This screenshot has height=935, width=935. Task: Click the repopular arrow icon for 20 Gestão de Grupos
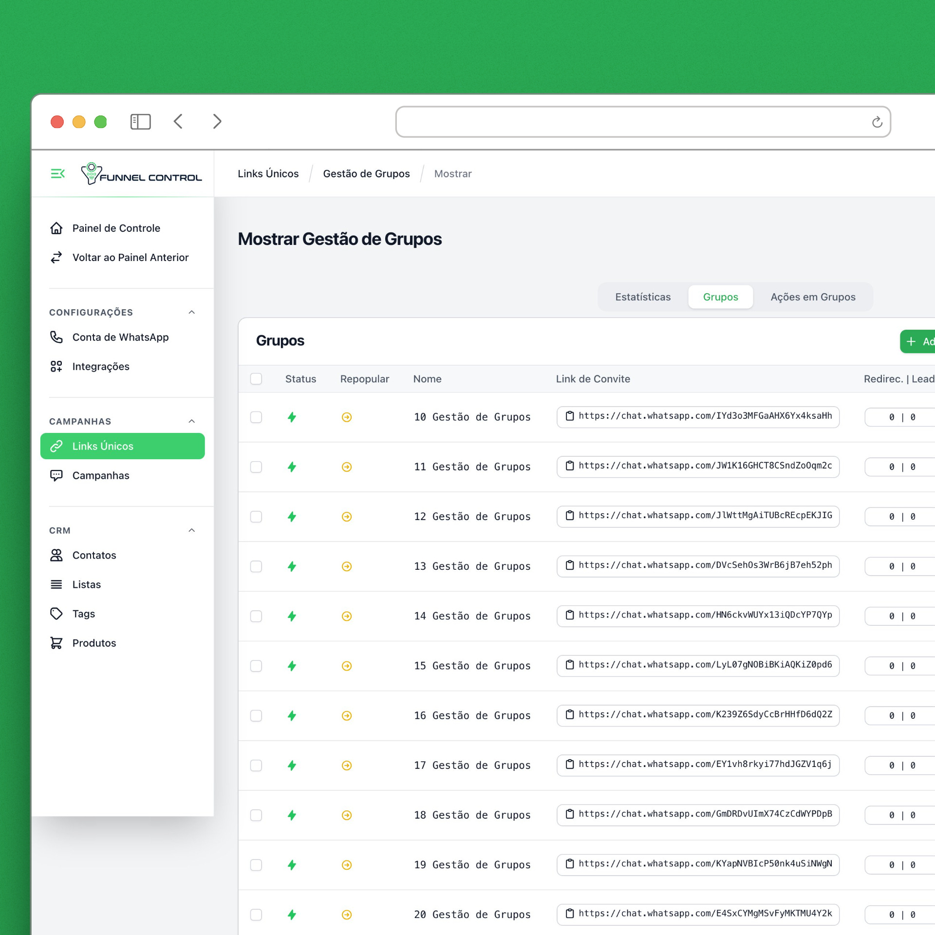[x=347, y=915]
